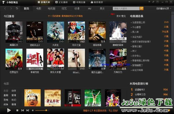Select the 电视剧 navigation item
Screen dimensions: 174x114
pos(51,8)
